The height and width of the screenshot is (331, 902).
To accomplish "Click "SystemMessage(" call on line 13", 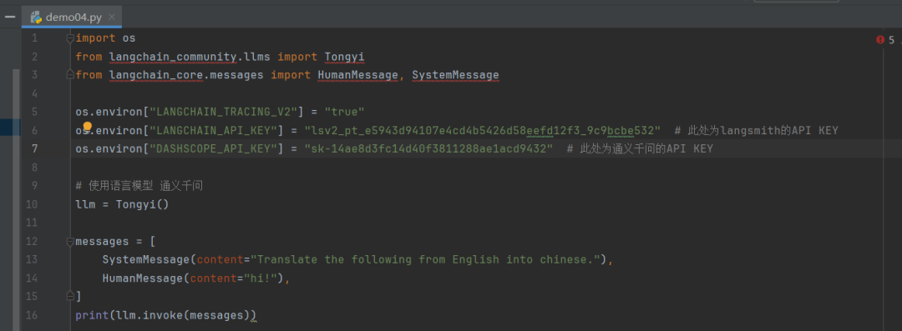I will coord(149,260).
